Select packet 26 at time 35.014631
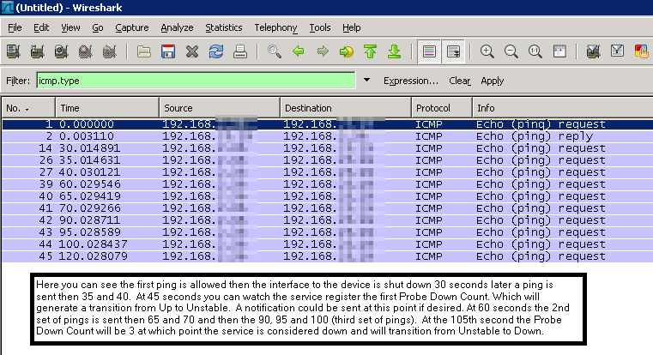Image resolution: width=653 pixels, height=355 pixels. tap(327, 160)
